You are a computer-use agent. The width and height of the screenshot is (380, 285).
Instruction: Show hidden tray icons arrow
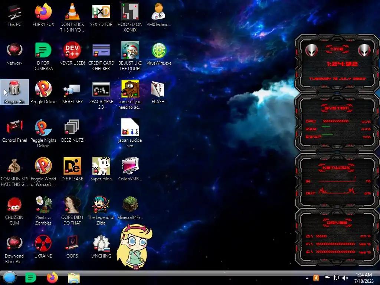(307, 278)
